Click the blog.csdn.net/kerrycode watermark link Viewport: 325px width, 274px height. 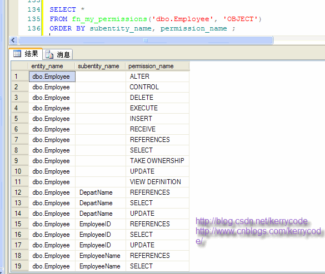coord(252,221)
